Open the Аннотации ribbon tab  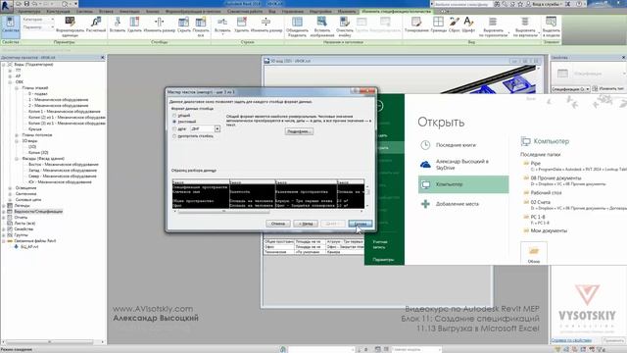pyautogui.click(x=129, y=12)
